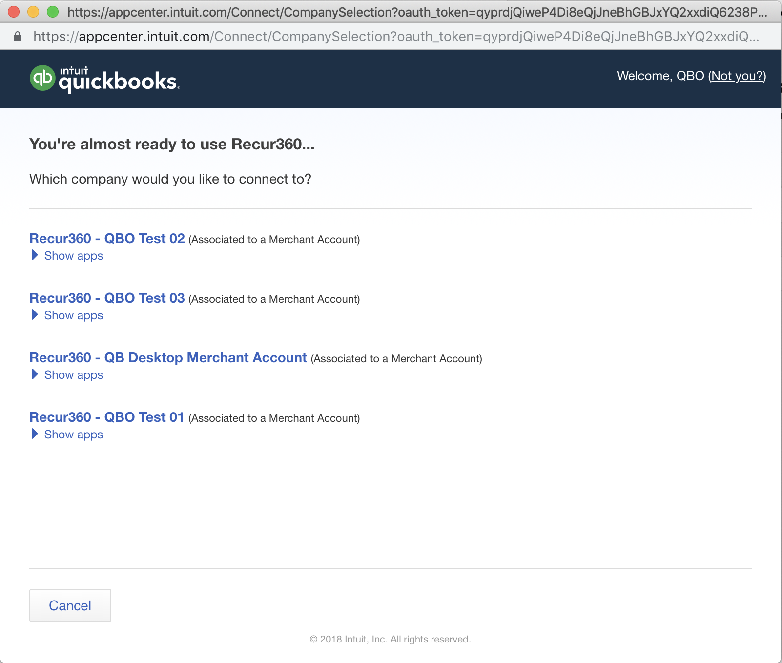Click 'Which company would you like to connect to?'
Viewport: 782px width, 663px height.
[x=170, y=179]
